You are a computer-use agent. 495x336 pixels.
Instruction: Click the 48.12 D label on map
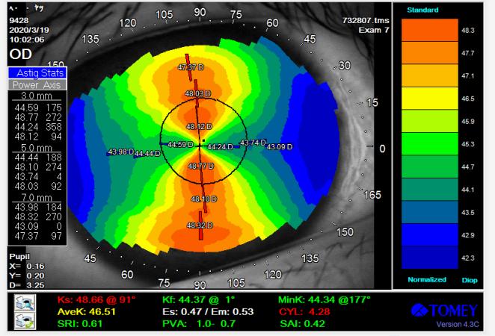[x=199, y=127]
